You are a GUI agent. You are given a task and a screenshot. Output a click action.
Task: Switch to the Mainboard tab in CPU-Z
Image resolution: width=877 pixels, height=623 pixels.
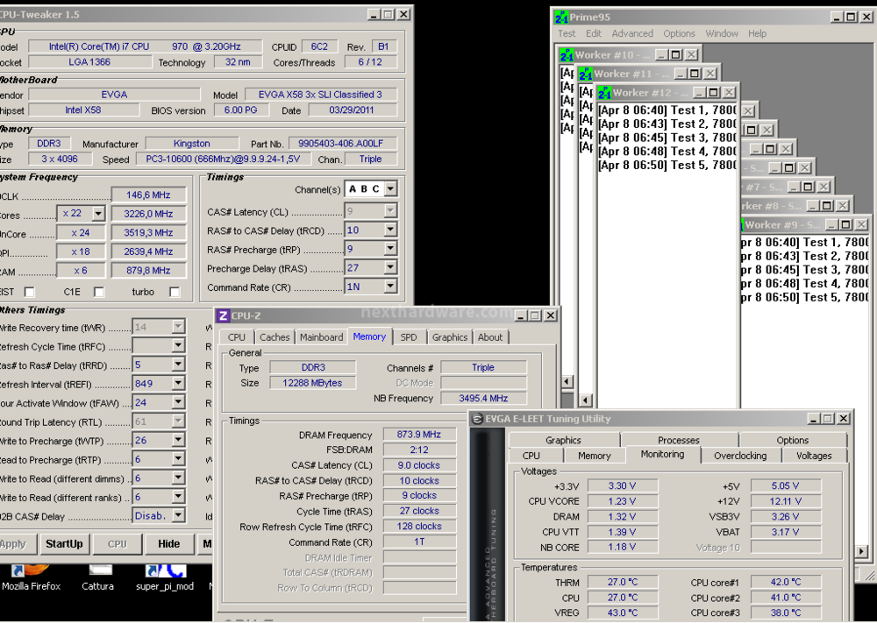tap(322, 337)
